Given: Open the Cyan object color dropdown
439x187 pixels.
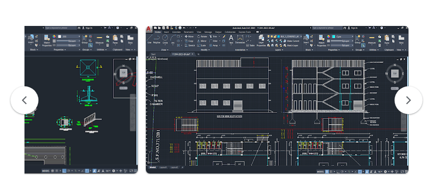Looking at the screenshot, I should (342, 36).
